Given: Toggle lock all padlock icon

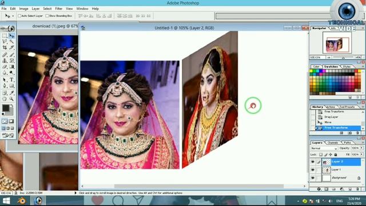Looking at the screenshot, I should click(x=336, y=154).
